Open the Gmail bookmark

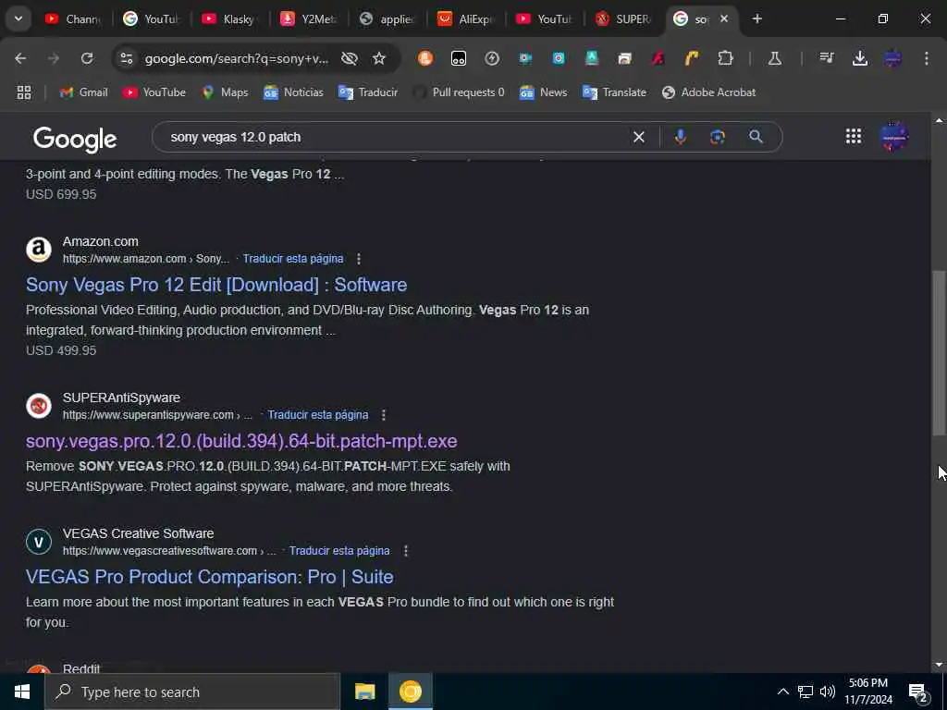83,92
